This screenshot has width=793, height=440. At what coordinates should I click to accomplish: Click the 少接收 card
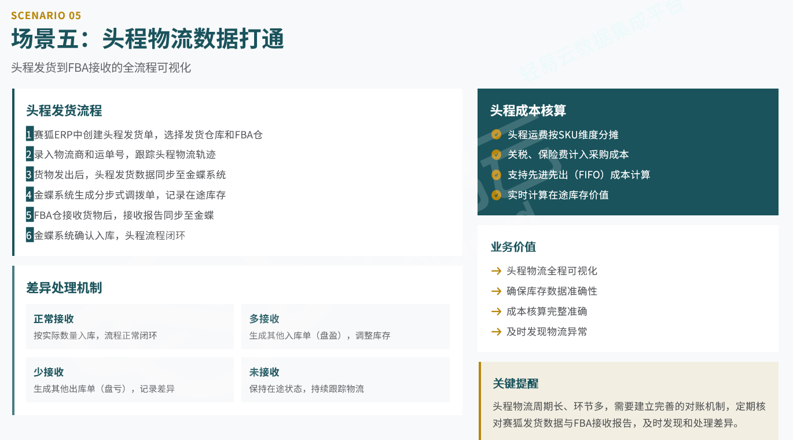coord(130,380)
